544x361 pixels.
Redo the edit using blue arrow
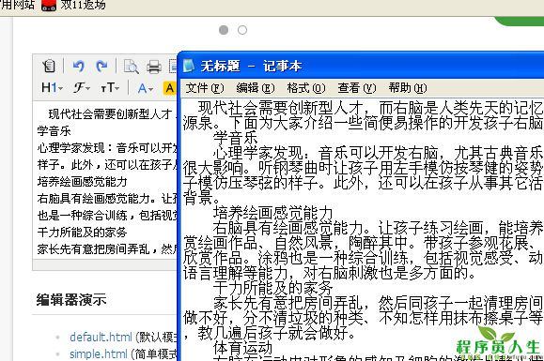pyautogui.click(x=101, y=66)
